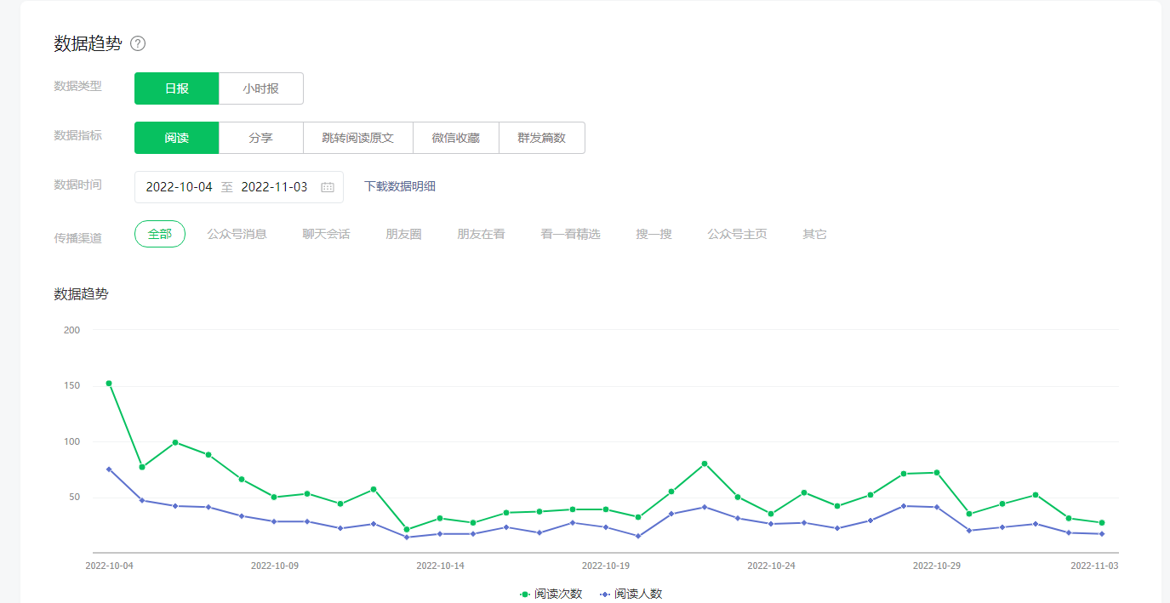1170x603 pixels.
Task: Filter by 朋友在看 channel
Action: pyautogui.click(x=481, y=234)
